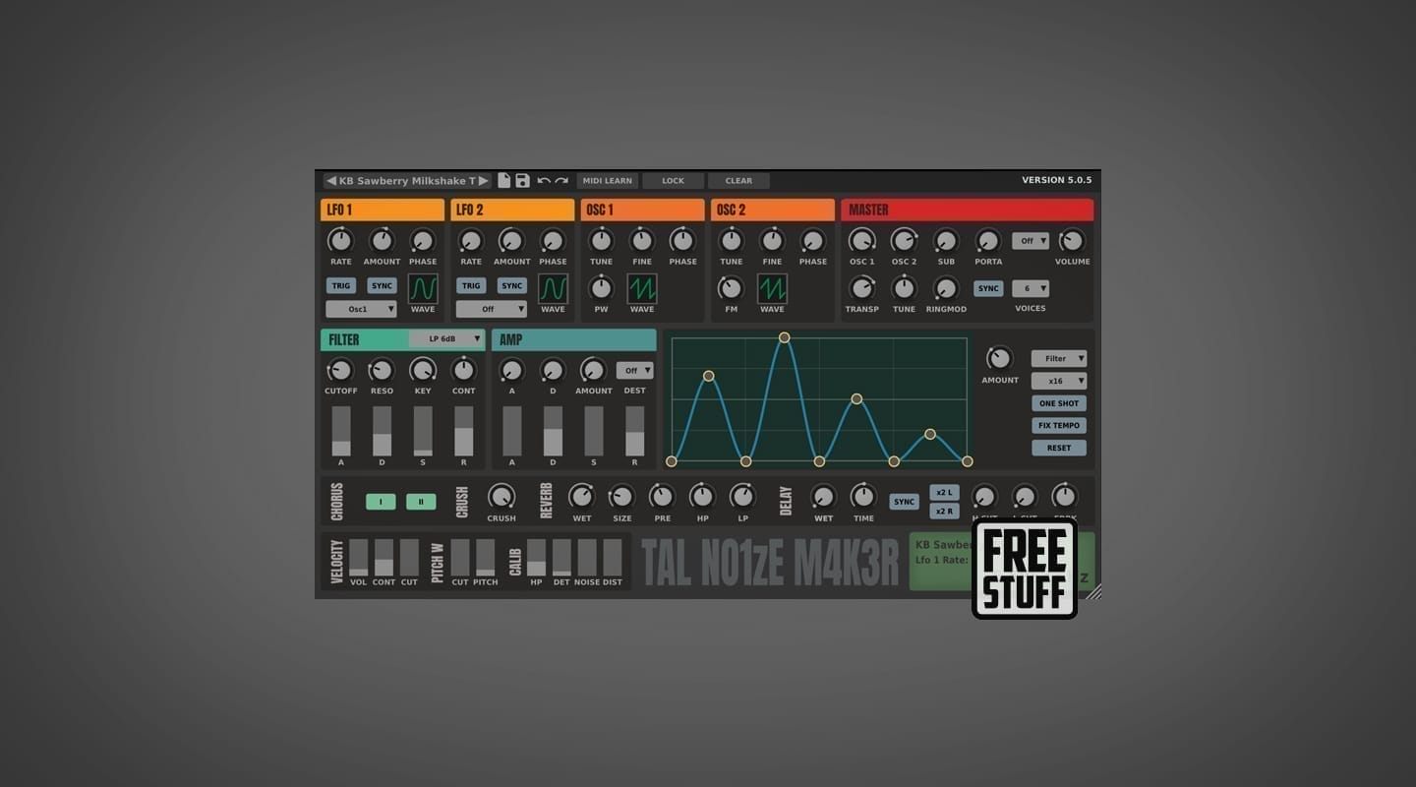Open filter type dropdown LP 6dB
This screenshot has height=787, width=1416.
446,339
